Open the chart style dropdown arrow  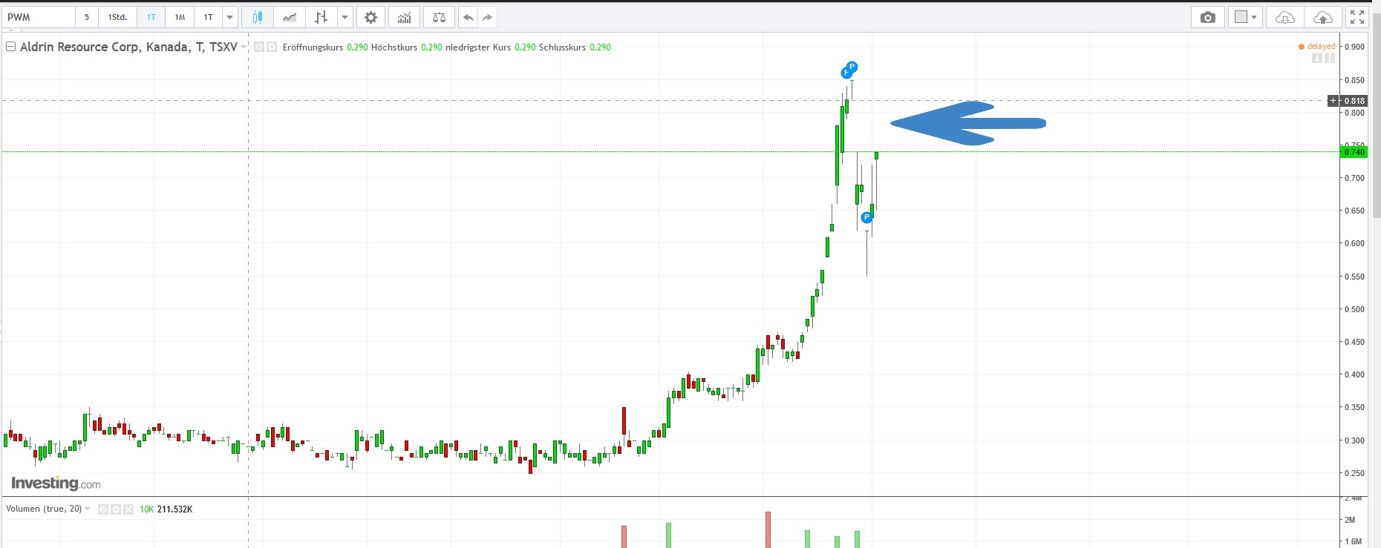345,17
